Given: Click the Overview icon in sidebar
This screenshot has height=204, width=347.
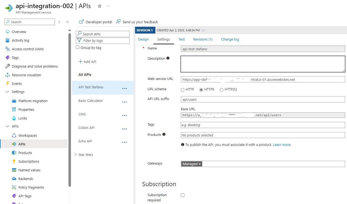Looking at the screenshot, I should pos(8,32).
